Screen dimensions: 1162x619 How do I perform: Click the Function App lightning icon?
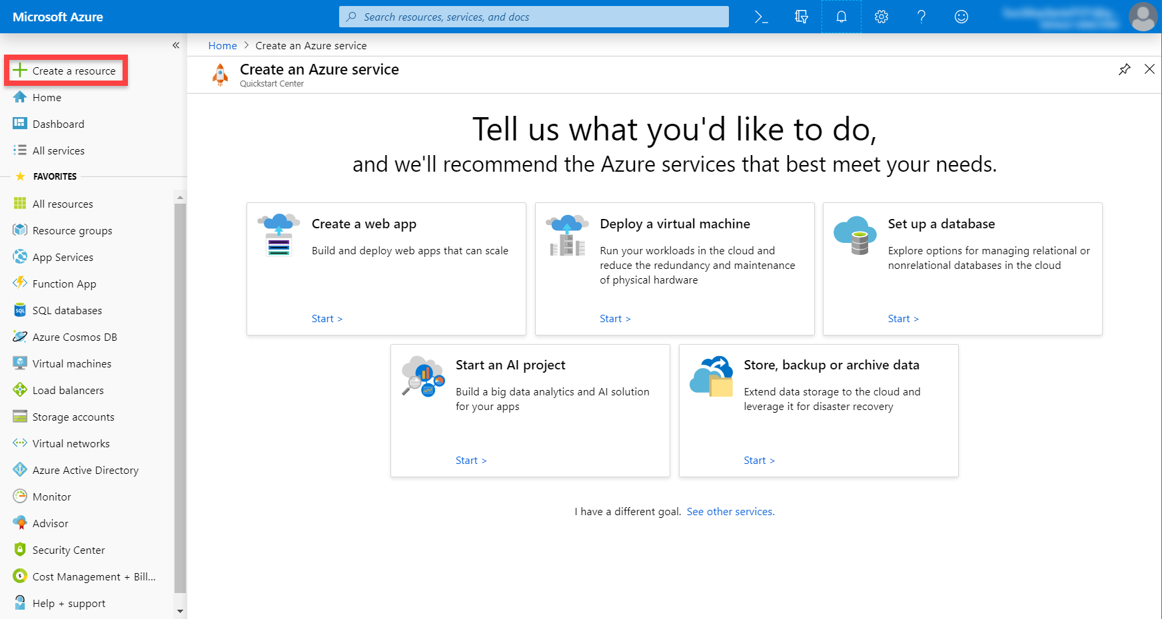pyautogui.click(x=20, y=284)
